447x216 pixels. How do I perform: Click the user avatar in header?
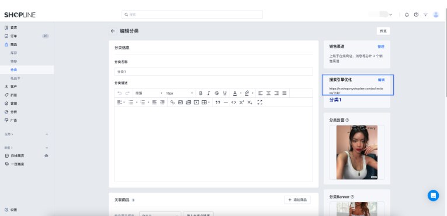click(x=436, y=15)
